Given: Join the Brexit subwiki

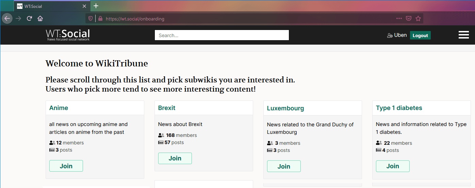Looking at the screenshot, I should point(175,158).
